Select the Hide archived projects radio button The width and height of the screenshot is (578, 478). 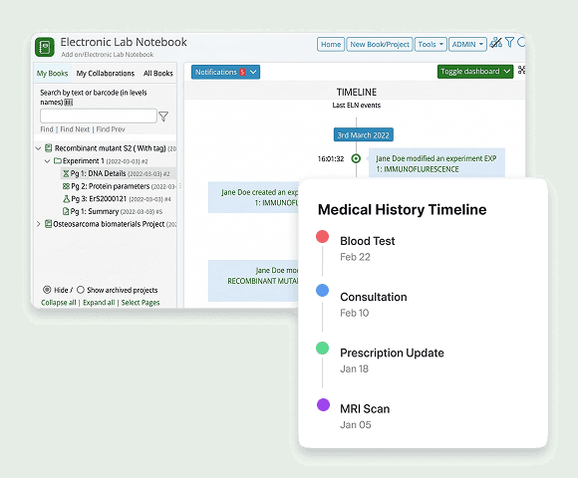click(x=47, y=290)
